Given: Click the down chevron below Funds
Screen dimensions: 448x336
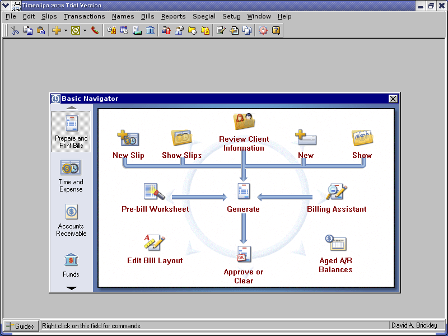Looking at the screenshot, I should 71,288.
